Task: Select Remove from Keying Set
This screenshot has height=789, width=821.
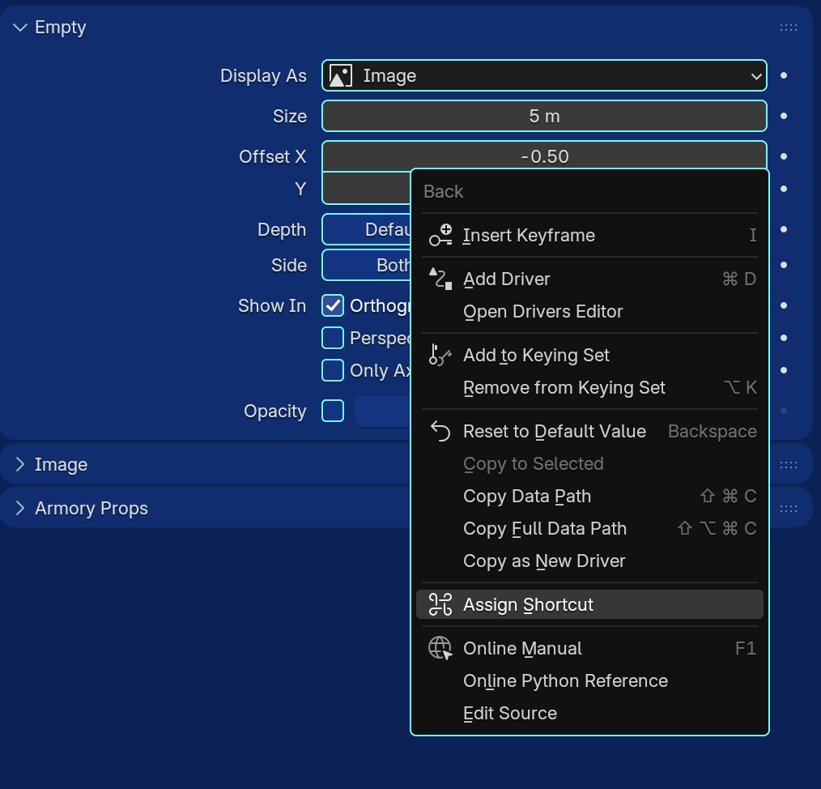Action: pyautogui.click(x=589, y=387)
